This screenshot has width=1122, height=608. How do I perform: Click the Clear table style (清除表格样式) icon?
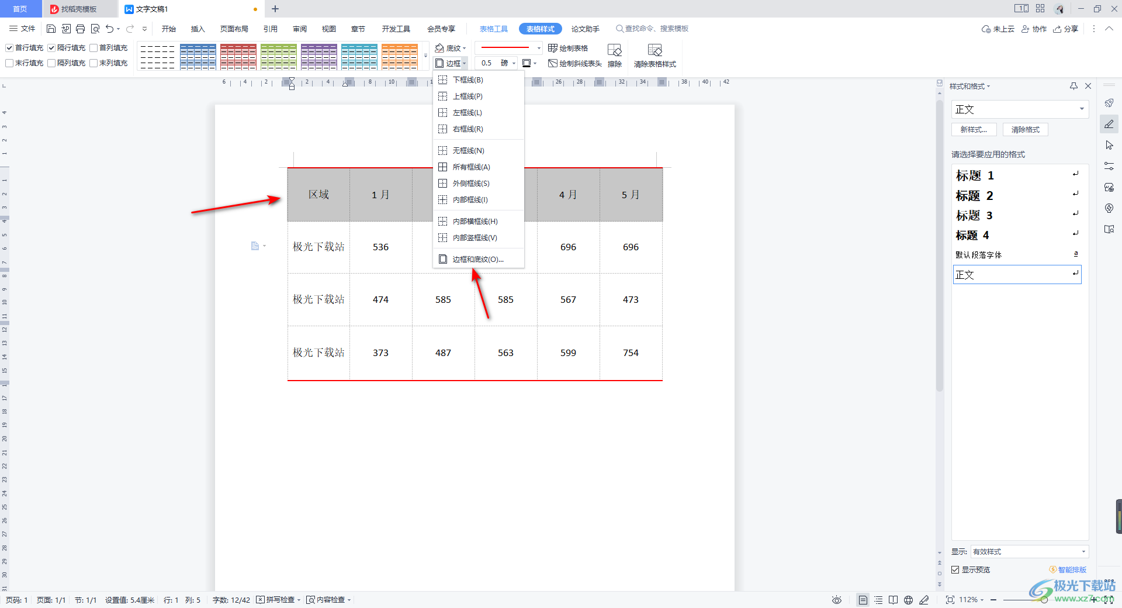click(x=655, y=56)
